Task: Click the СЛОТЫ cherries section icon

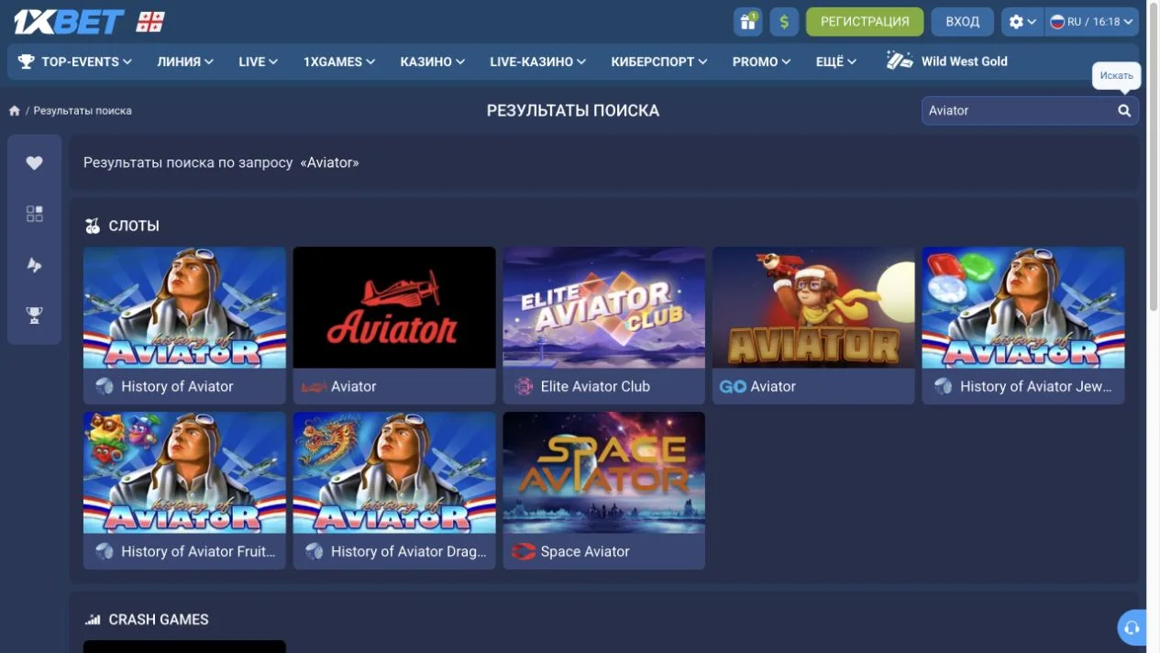Action: [x=92, y=226]
